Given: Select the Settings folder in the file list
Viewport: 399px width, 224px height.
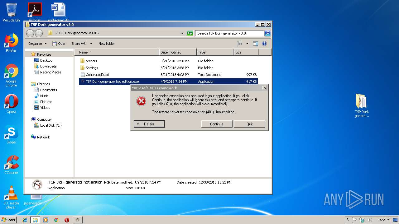Looking at the screenshot, I should tap(168, 68).
